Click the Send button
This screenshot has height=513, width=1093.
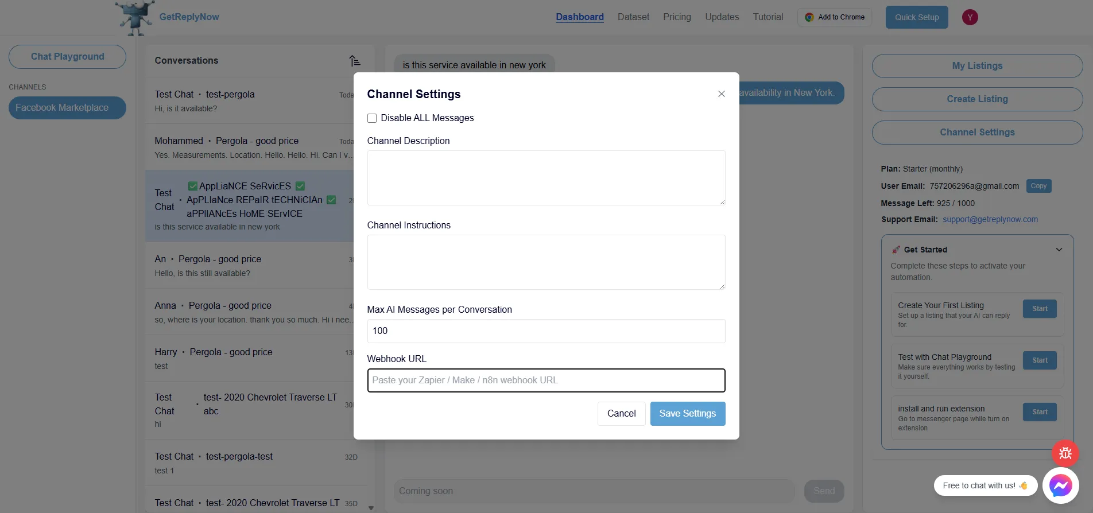(824, 491)
